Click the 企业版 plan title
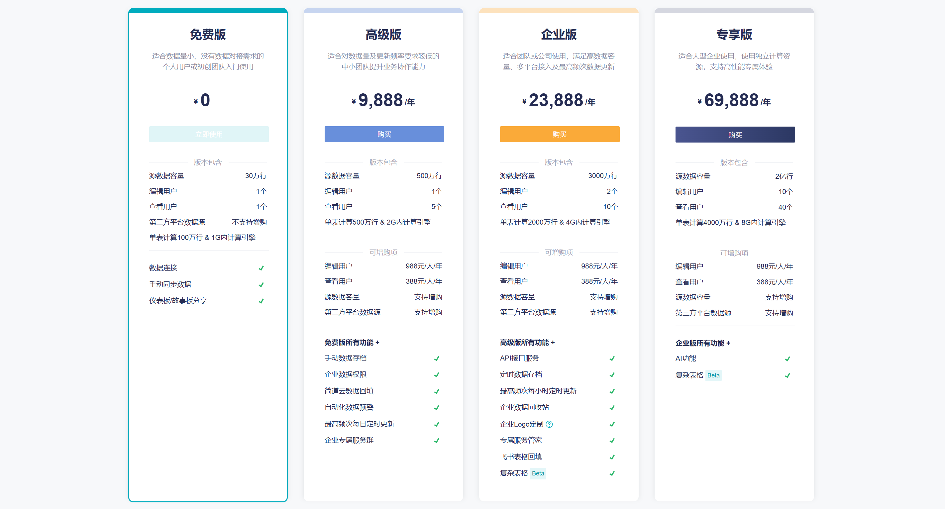Image resolution: width=945 pixels, height=509 pixels. (559, 35)
